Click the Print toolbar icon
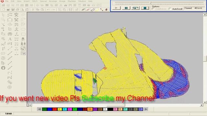This screenshot has height=116, width=207. (x=17, y=10)
